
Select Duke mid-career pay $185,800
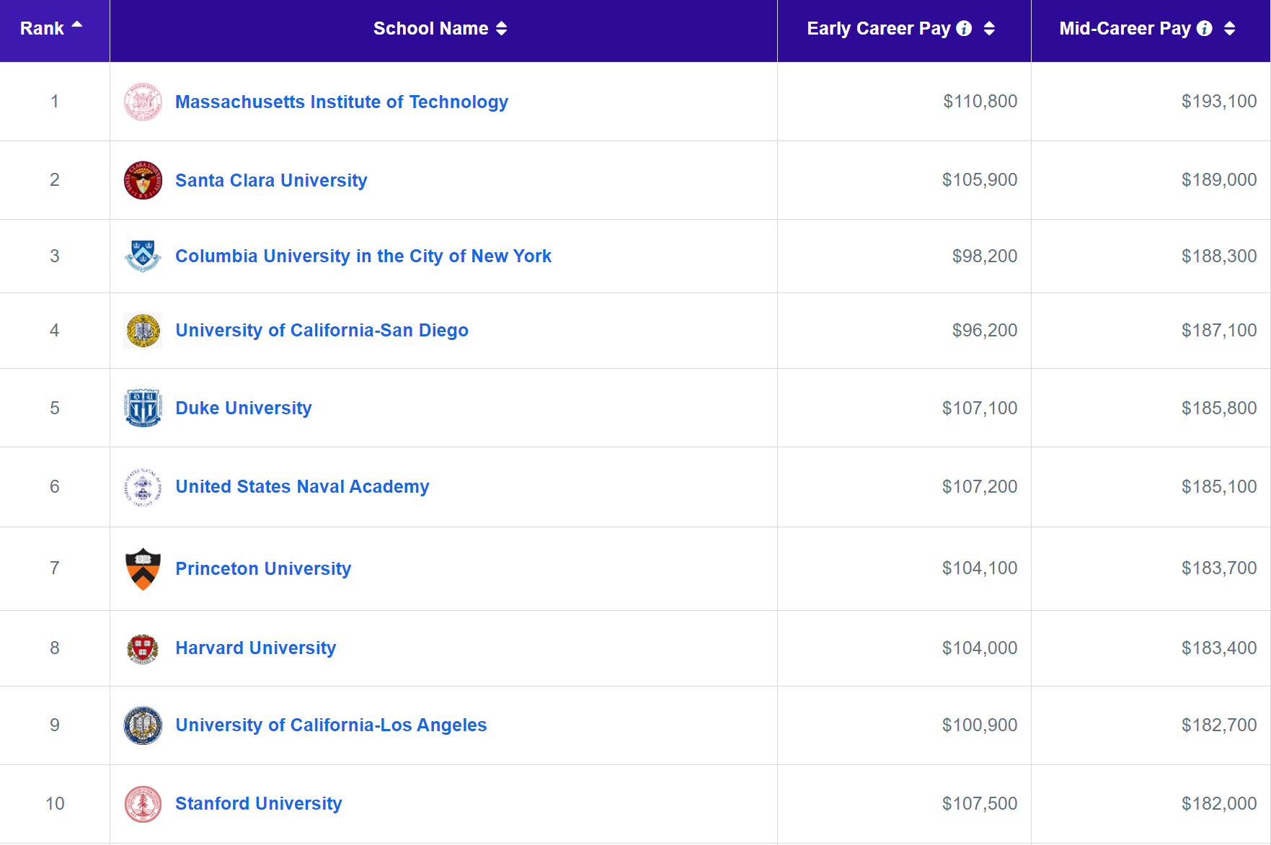[1219, 408]
